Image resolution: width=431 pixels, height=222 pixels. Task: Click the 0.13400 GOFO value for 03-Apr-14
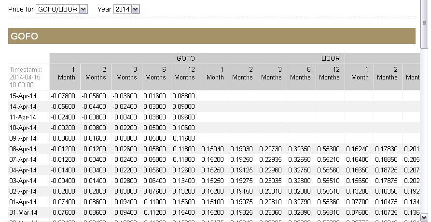pos(183,181)
